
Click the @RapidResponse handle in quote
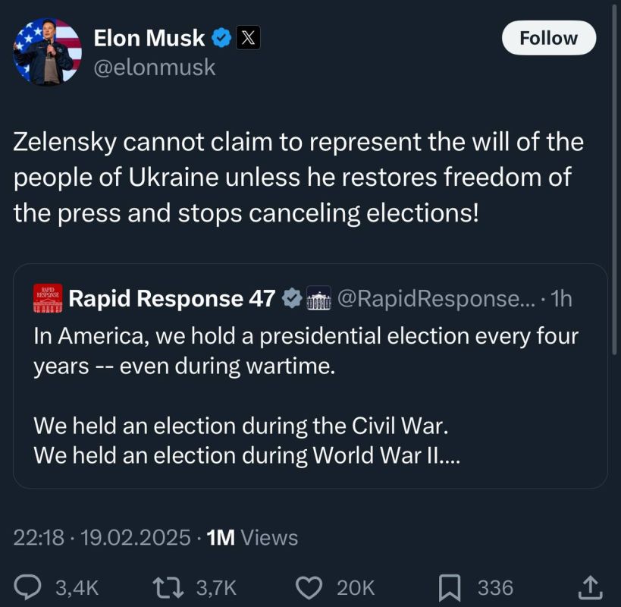click(436, 298)
